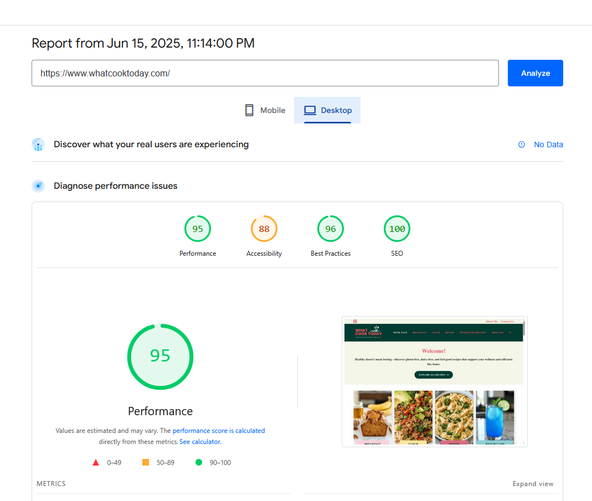Viewport: 592px width, 501px height.
Task: Click the green circle 90–100 legend icon
Action: [199, 462]
